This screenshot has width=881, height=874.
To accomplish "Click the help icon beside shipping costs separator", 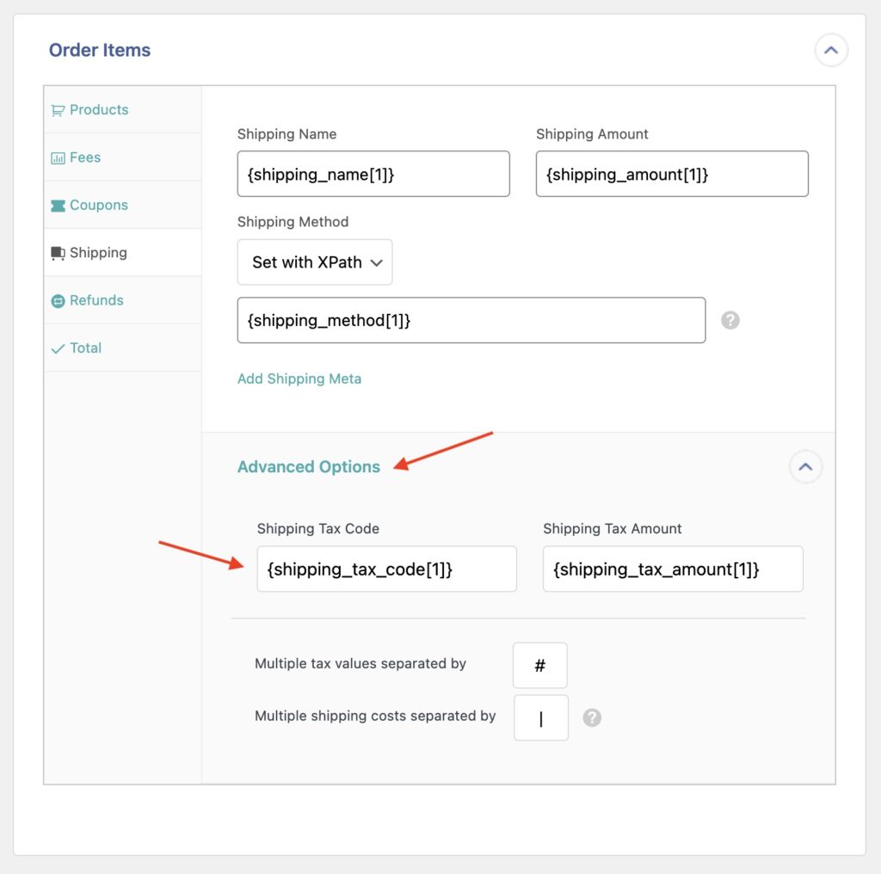I will (x=591, y=716).
